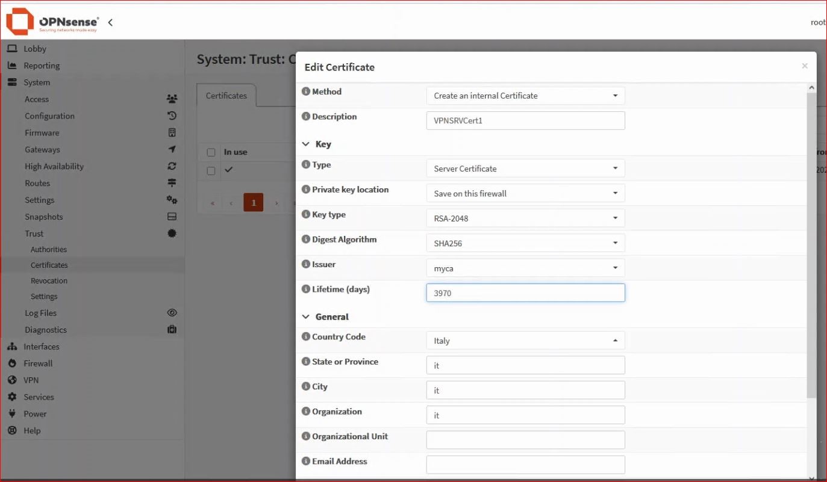Click the info icon beside Method

(306, 92)
